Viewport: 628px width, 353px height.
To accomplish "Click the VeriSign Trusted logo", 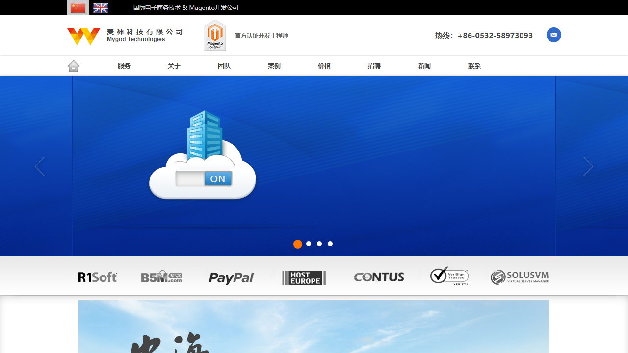I will [x=449, y=276].
